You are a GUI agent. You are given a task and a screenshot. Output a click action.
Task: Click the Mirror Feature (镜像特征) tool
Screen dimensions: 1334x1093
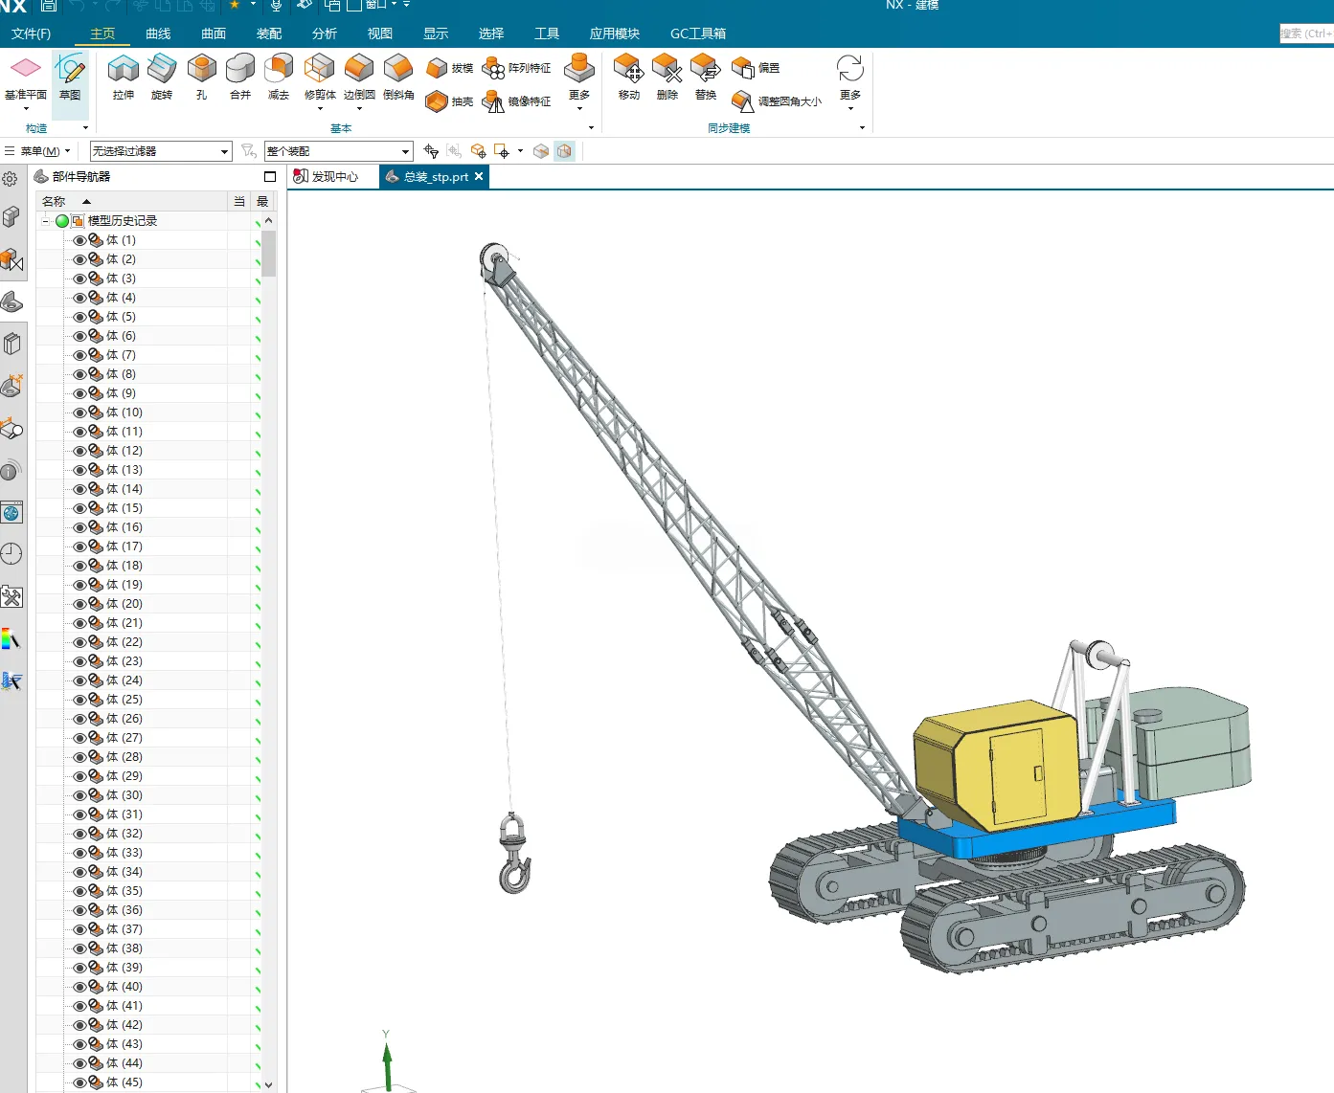[517, 101]
